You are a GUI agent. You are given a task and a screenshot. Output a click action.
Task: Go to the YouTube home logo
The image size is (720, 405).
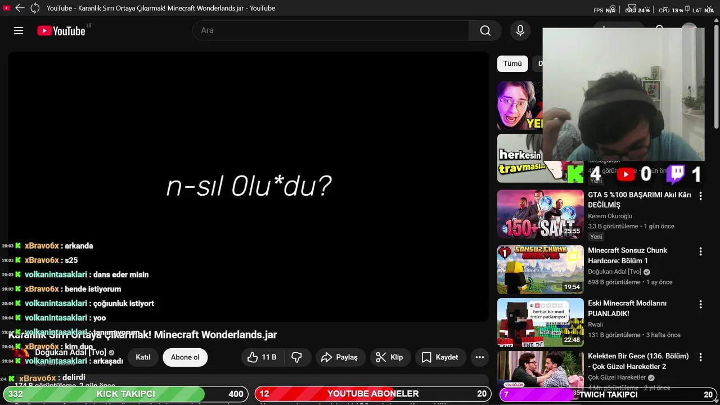coord(61,31)
